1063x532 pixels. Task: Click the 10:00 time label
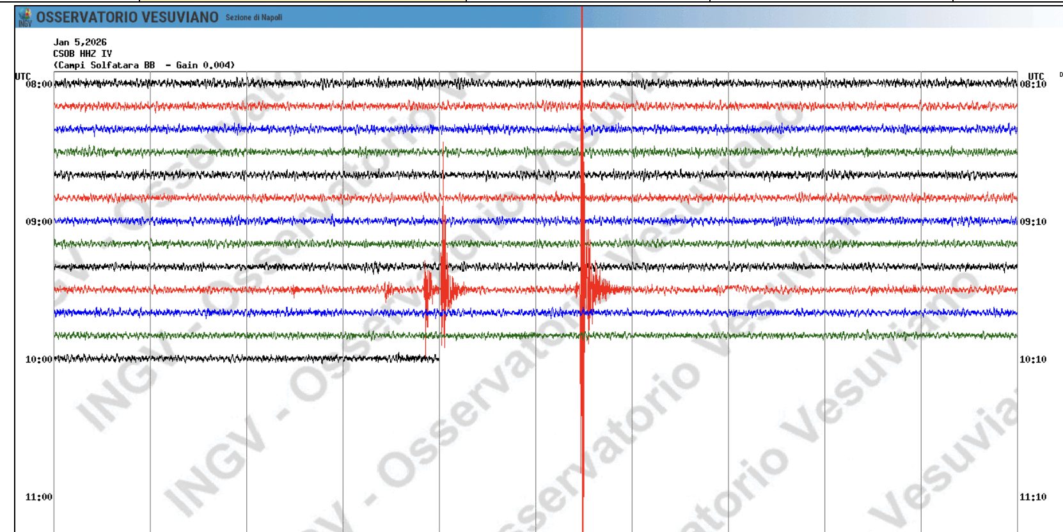pyautogui.click(x=39, y=359)
